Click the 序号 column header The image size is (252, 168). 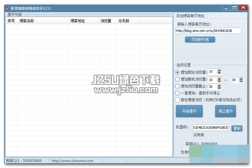click(x=12, y=21)
